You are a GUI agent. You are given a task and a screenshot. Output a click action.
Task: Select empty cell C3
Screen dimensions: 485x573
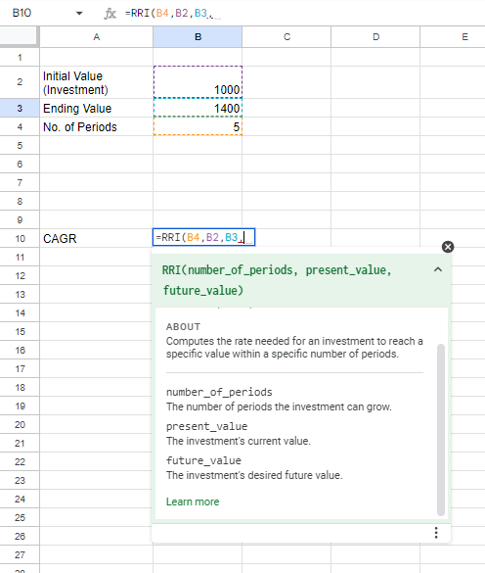(x=287, y=108)
